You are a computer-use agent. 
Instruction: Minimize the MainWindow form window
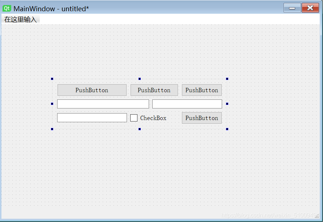(292, 8)
